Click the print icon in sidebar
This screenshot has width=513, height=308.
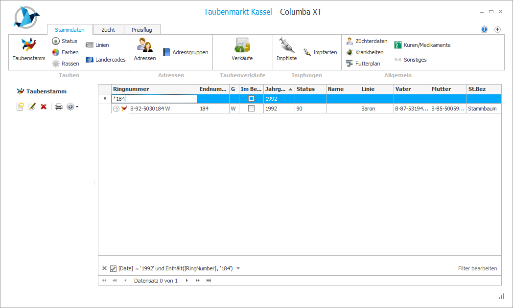pos(58,107)
